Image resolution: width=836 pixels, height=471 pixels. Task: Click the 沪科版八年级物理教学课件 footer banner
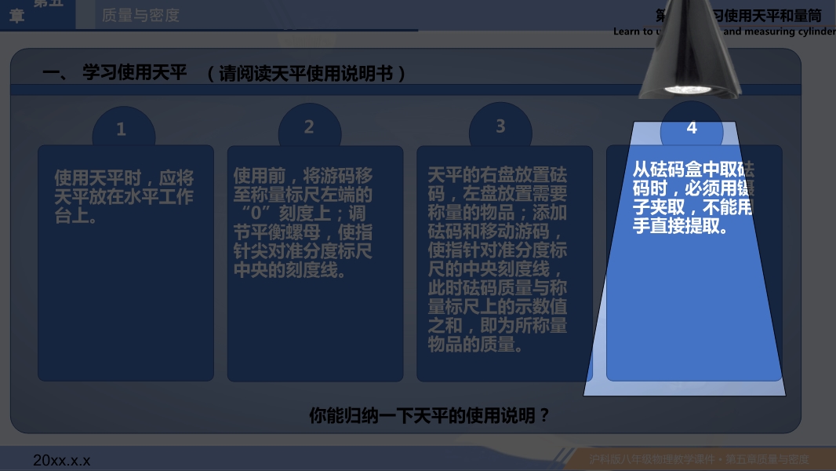[x=698, y=459]
